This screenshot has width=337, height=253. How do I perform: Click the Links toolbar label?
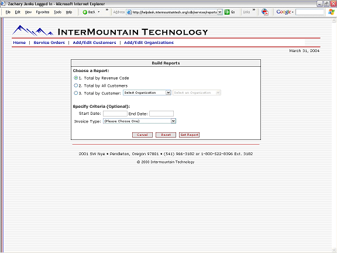coord(246,12)
